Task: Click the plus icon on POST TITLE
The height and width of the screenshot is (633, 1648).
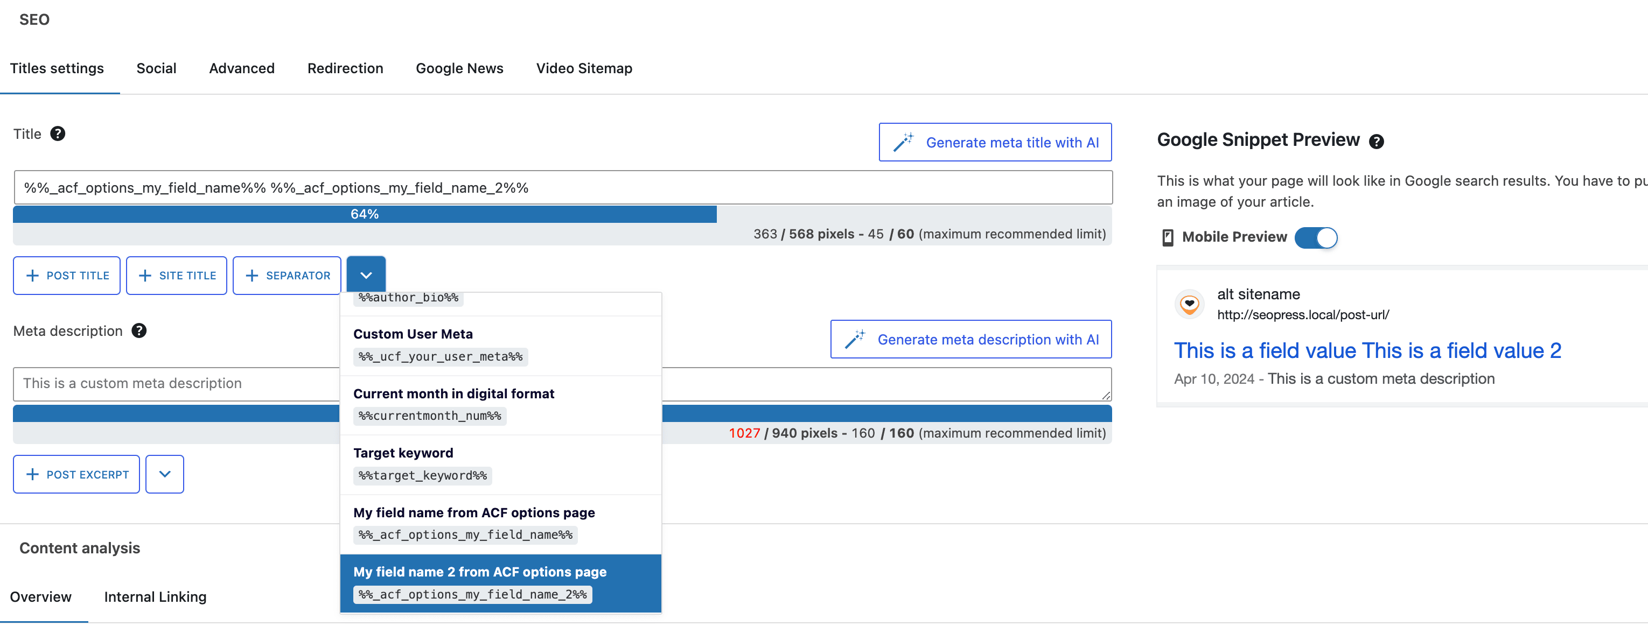Action: coord(33,276)
